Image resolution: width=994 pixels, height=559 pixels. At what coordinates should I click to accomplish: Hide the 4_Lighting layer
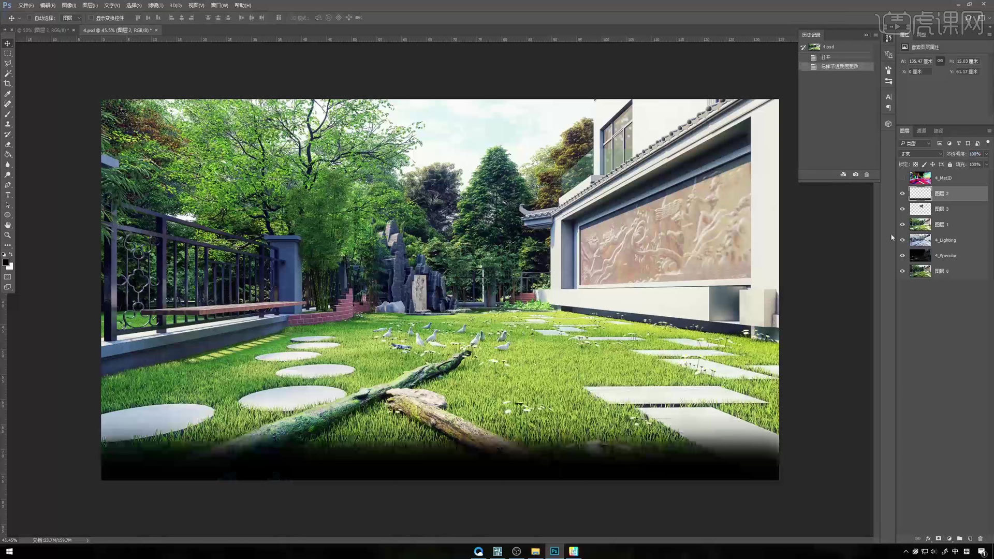(902, 240)
